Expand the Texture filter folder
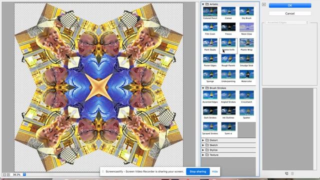 [x=203, y=155]
